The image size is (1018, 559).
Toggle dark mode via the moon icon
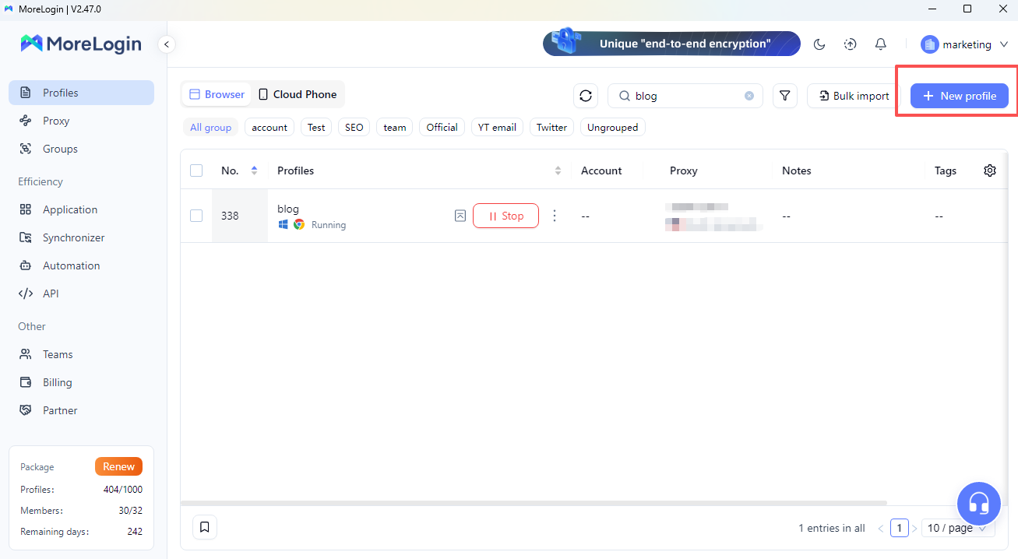[819, 44]
